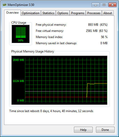Go to the Options tab
The width and height of the screenshot is (119, 137).
[63, 13]
